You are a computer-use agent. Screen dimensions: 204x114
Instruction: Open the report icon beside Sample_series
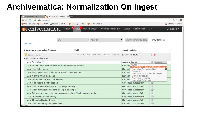click(x=152, y=55)
